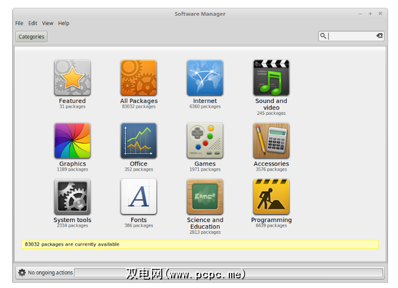Open the System tools gears icon
The height and width of the screenshot is (288, 398).
coord(72,197)
